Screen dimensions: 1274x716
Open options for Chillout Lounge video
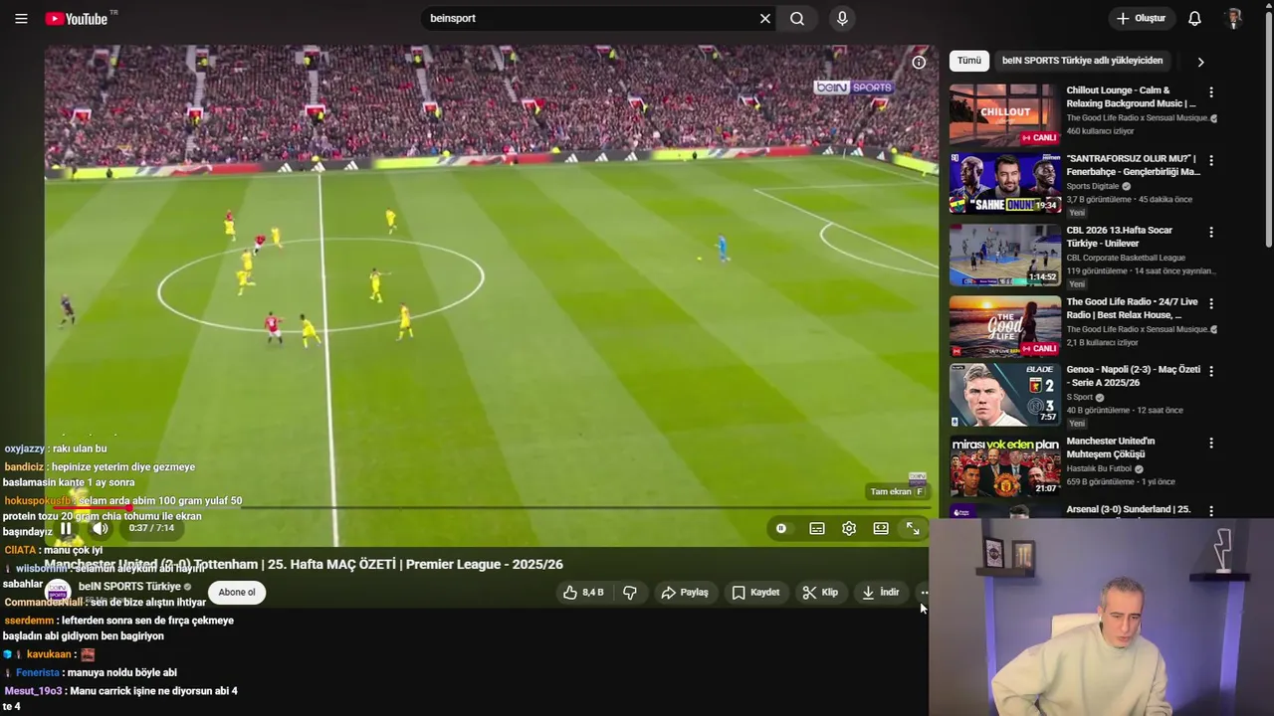pos(1211,92)
